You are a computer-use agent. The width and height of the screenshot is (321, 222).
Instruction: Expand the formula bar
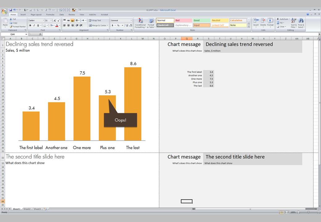319,34
